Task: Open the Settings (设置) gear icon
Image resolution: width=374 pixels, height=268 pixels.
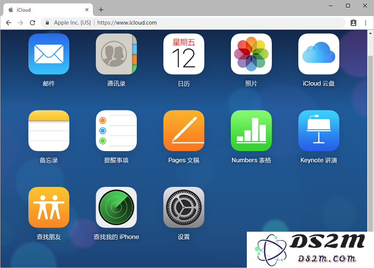Action: [184, 208]
